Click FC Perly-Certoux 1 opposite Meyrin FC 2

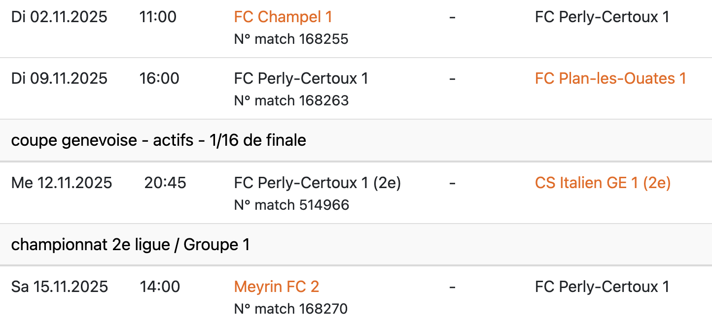[602, 287]
